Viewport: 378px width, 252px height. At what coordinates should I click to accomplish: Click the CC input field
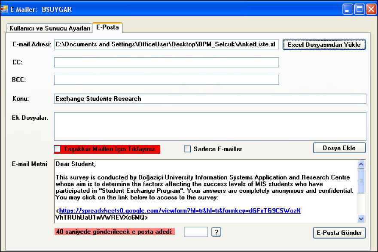tap(166, 63)
